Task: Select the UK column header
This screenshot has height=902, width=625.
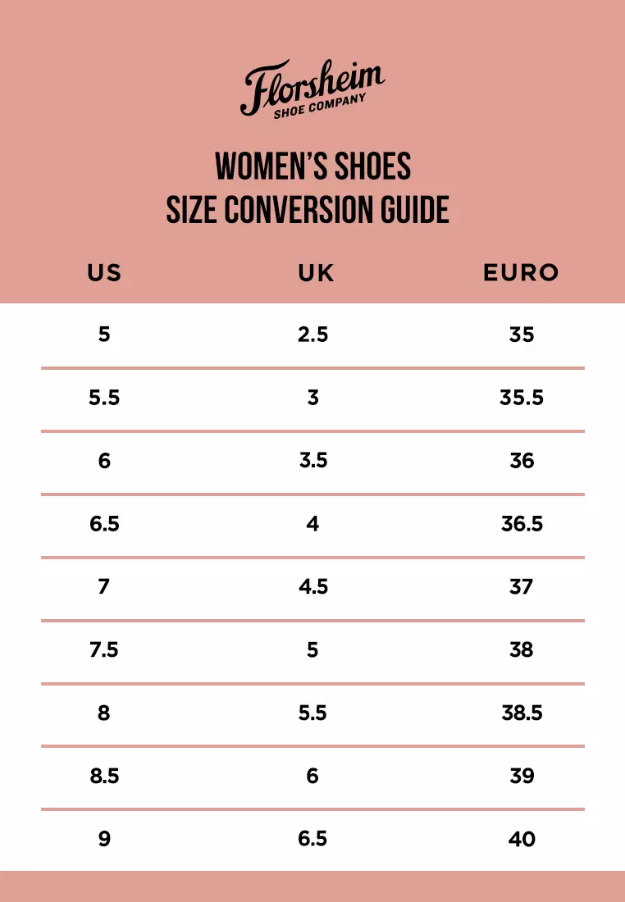Action: point(317,272)
